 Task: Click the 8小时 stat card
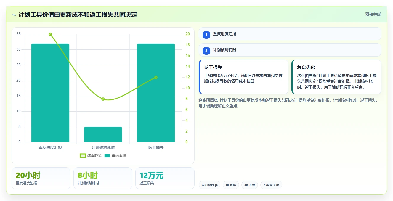[103, 178]
